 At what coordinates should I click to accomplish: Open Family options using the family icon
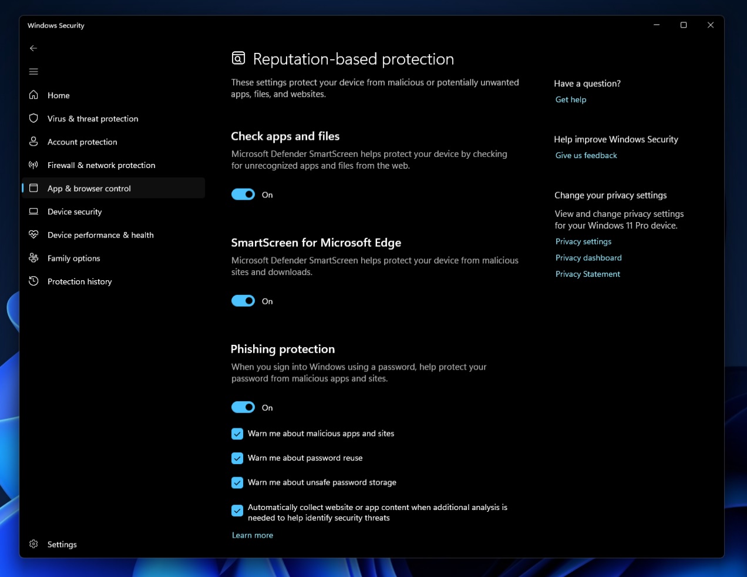[33, 258]
